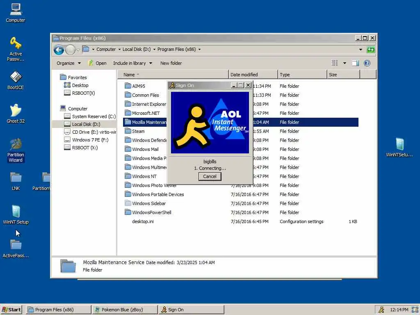Click the Start button
Image resolution: width=420 pixels, height=315 pixels.
[11, 310]
